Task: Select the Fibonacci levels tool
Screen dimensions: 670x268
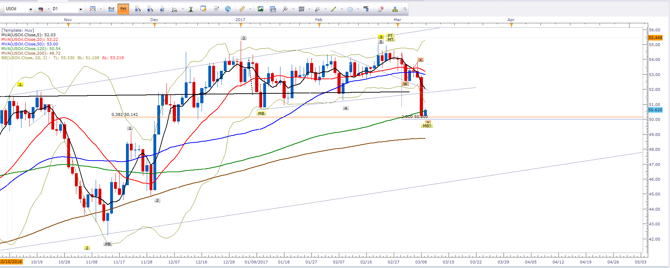Action: click(x=301, y=9)
